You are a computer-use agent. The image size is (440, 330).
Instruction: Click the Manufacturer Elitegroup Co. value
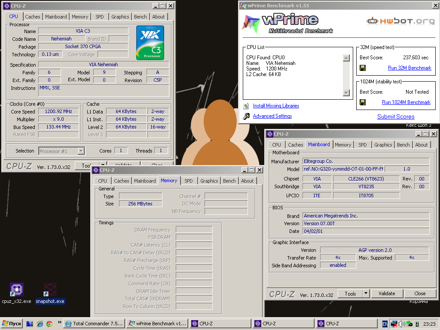[x=366, y=162]
